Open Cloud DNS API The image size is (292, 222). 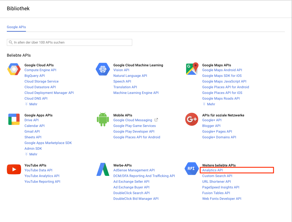point(36,98)
